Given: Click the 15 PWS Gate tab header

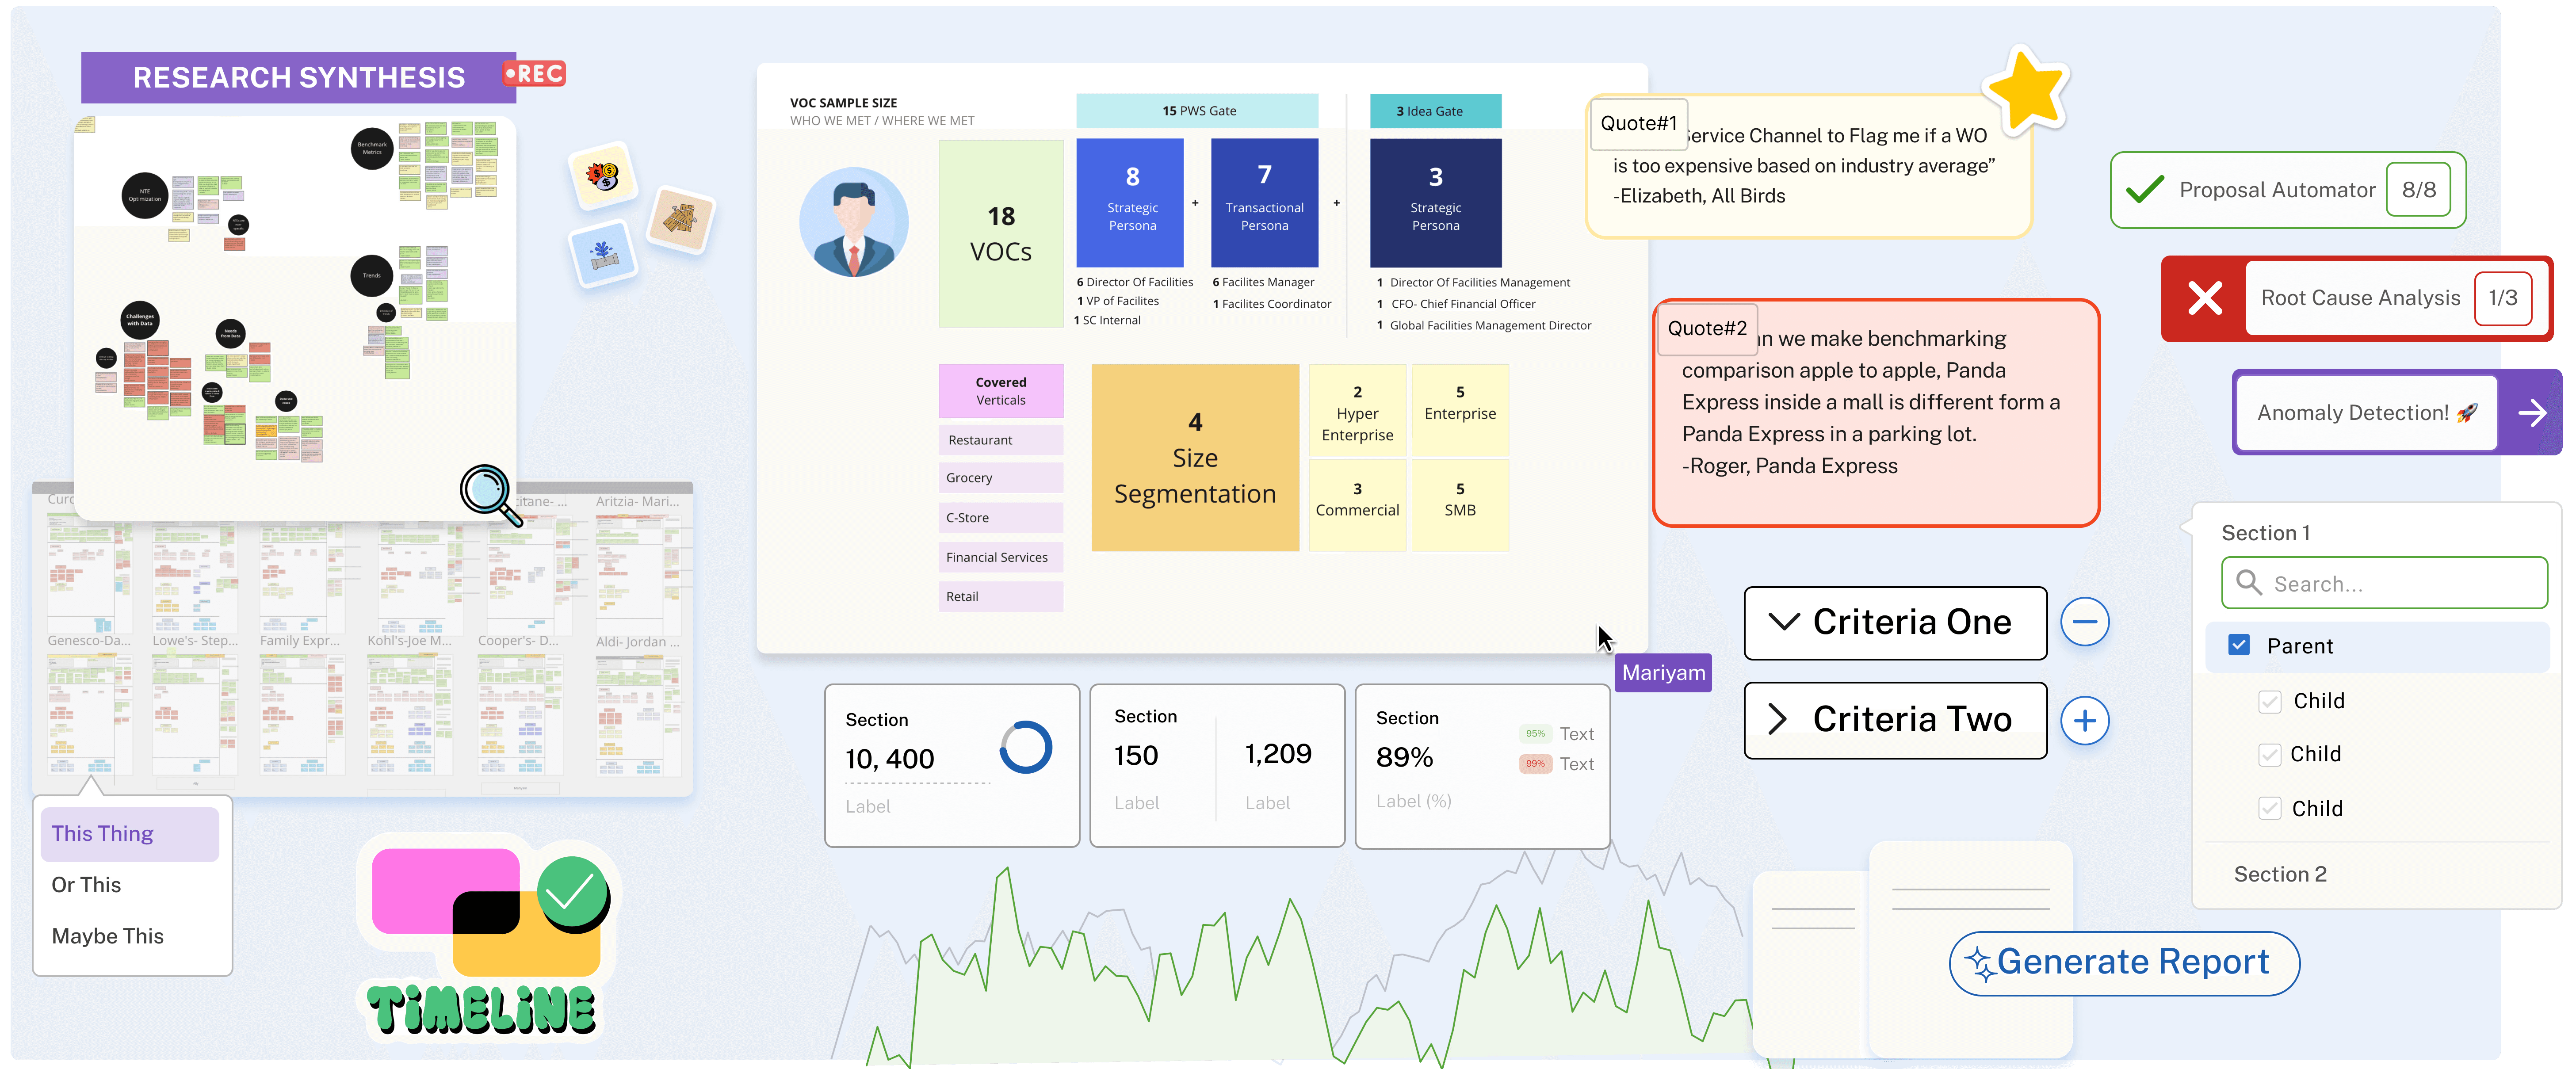Looking at the screenshot, I should click(x=1197, y=111).
